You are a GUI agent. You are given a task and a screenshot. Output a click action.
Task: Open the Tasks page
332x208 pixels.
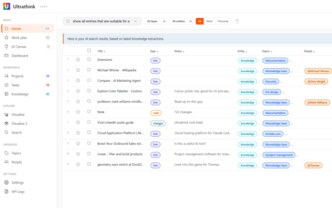pos(27,85)
